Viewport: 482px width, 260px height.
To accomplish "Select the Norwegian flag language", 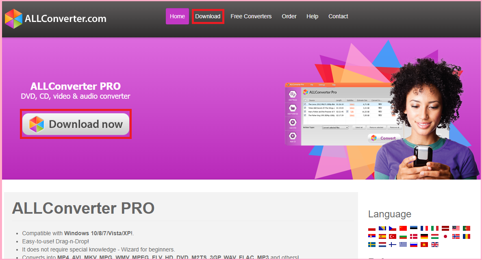I will click(x=456, y=236).
